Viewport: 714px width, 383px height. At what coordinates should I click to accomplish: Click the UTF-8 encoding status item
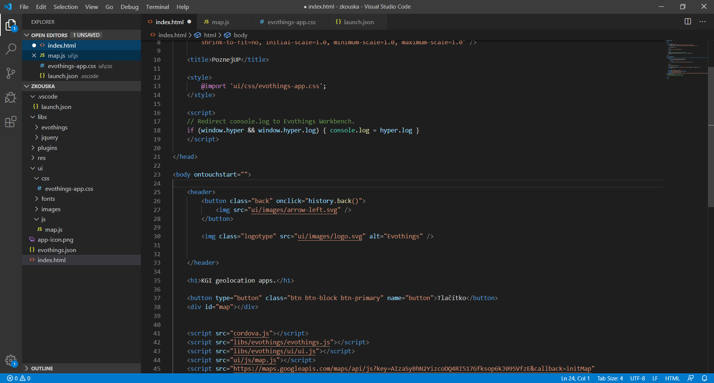(x=637, y=378)
